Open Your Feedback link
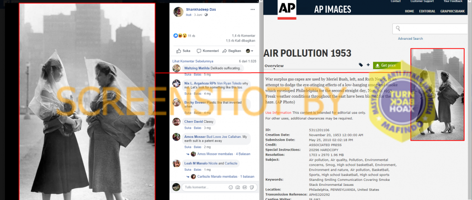Image resolution: width=472 pixels, height=200 pixels. 453,1
